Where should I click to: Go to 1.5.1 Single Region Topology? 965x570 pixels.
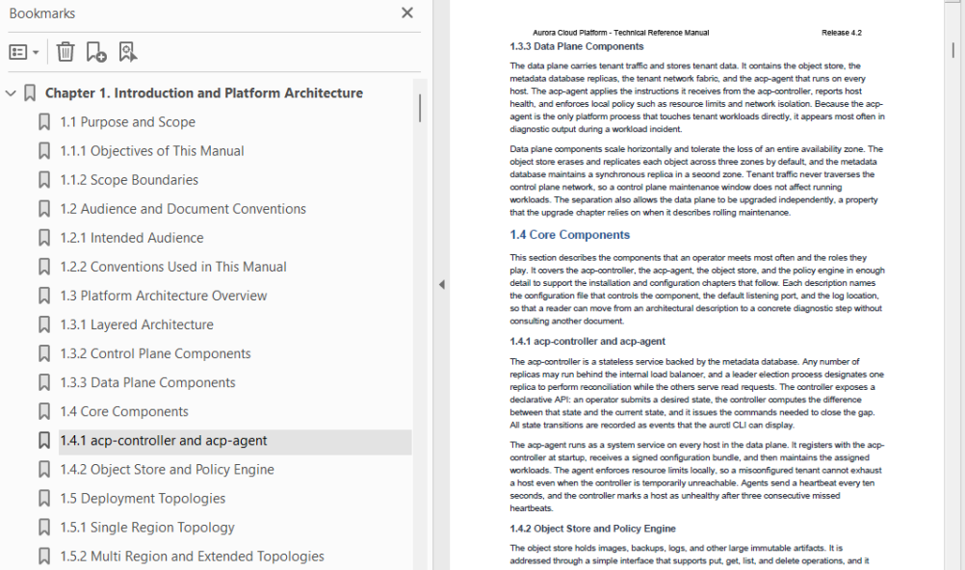147,528
